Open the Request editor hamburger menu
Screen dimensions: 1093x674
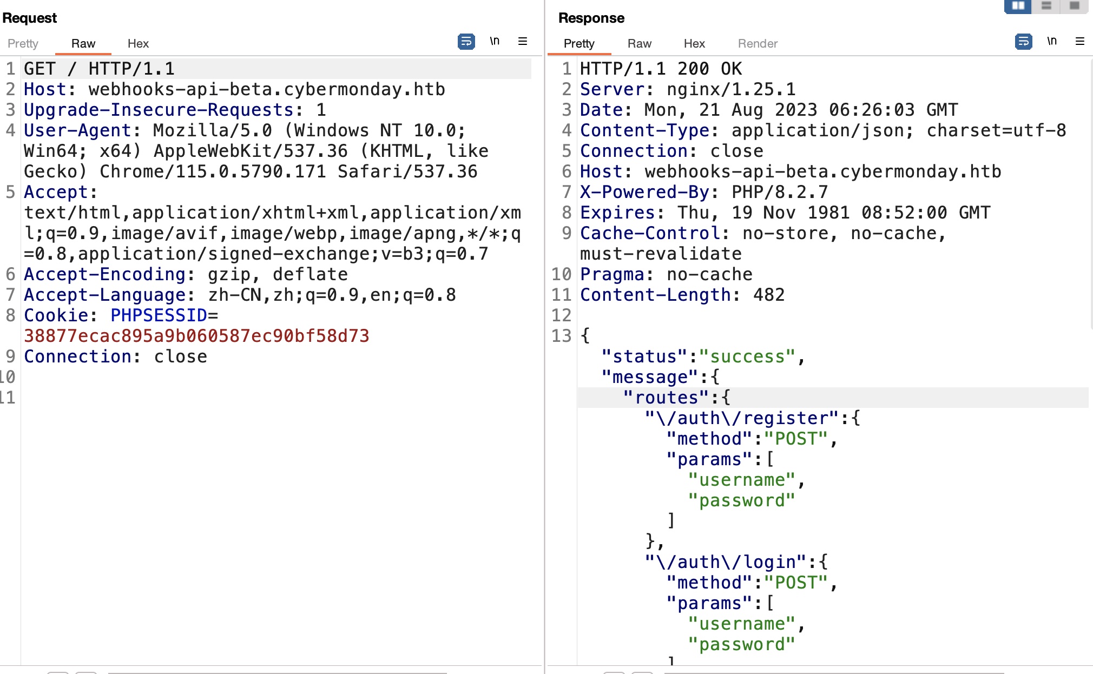pos(523,42)
